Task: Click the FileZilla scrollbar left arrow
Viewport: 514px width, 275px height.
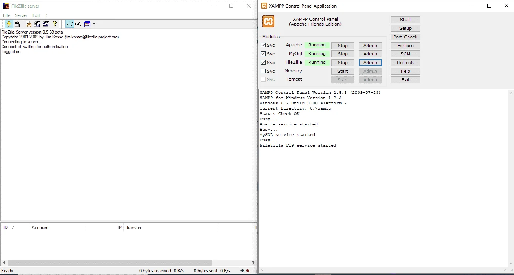Action: pos(4,263)
